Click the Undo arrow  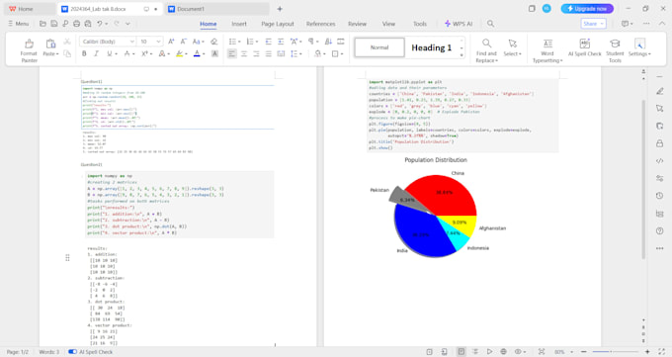click(100, 24)
